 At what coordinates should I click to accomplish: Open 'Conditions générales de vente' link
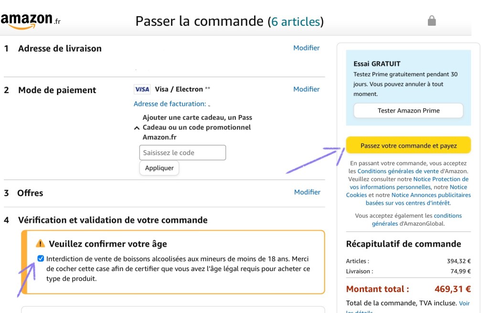pos(397,171)
